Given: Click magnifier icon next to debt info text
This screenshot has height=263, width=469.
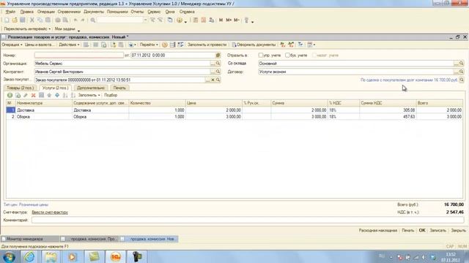Looking at the screenshot, I should pos(462,80).
